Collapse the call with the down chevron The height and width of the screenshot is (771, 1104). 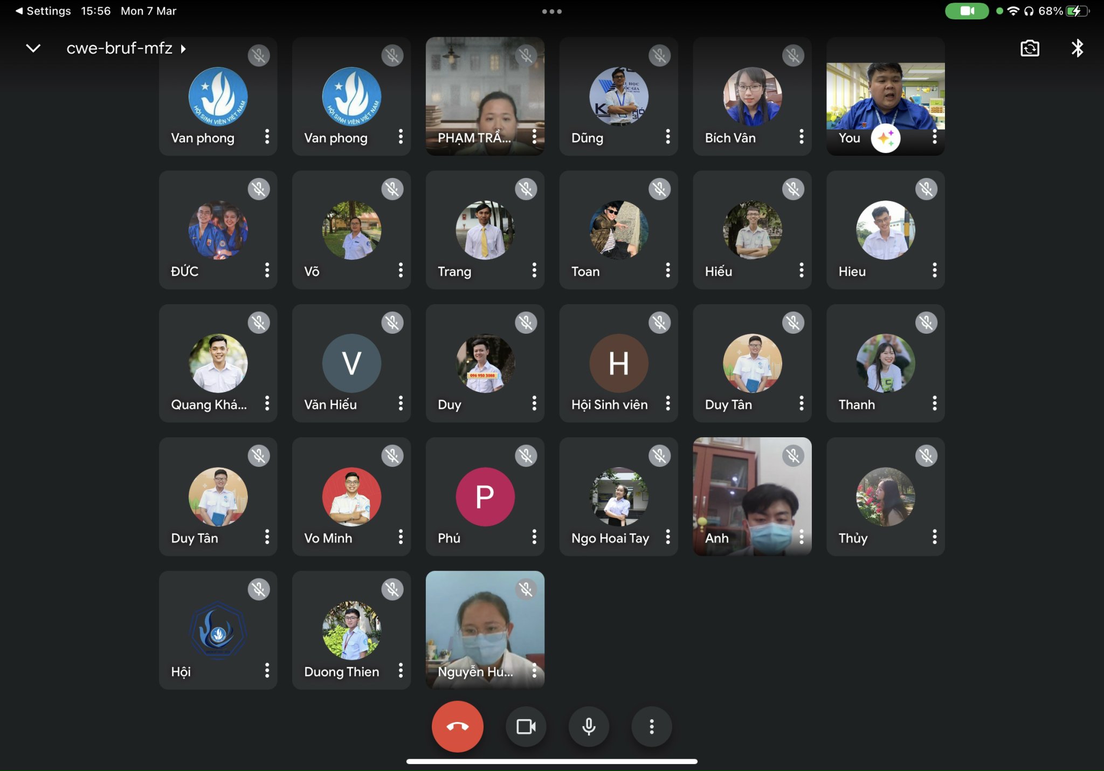point(33,49)
